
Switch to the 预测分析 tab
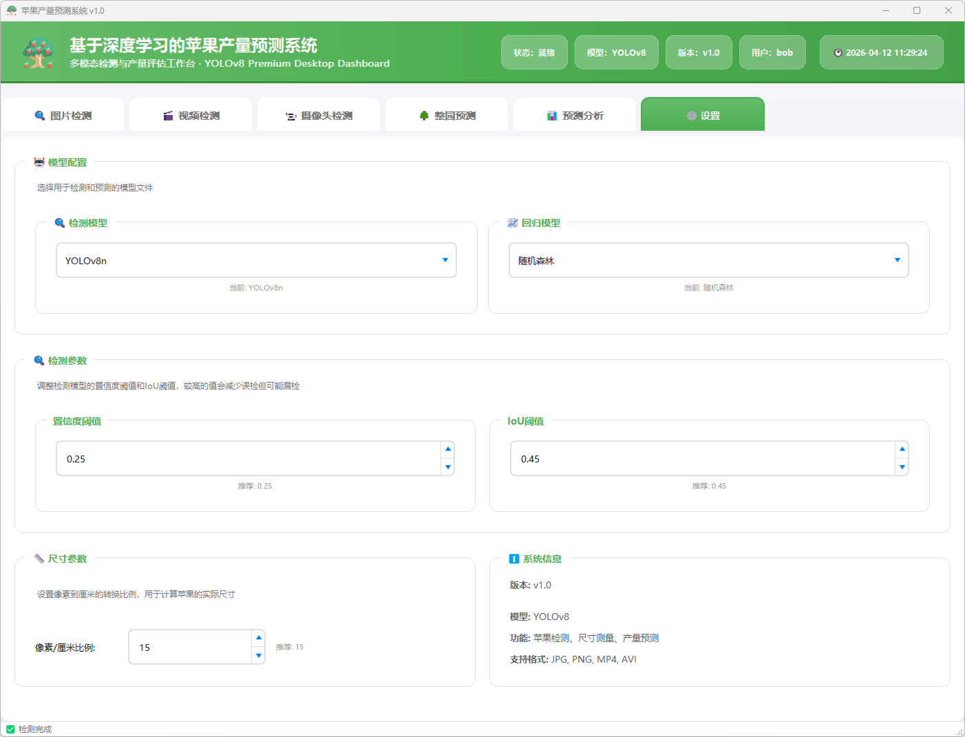tap(575, 116)
